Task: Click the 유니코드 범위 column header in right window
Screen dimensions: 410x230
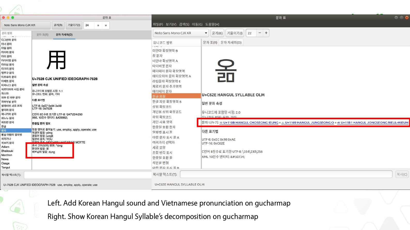Action: (x=176, y=42)
